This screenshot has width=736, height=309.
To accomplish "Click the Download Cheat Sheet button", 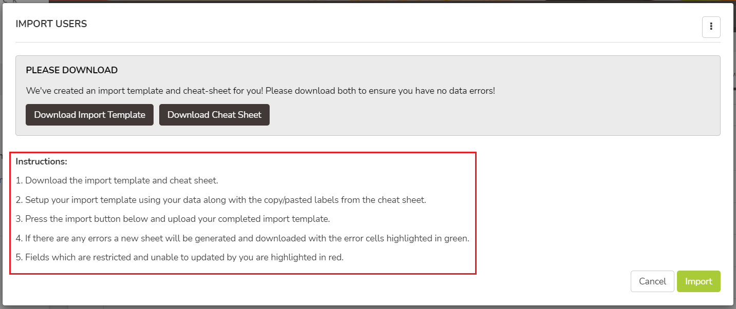I will coord(214,115).
